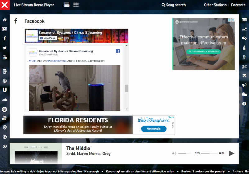
Task: Open the contact card icon in sidebar
Action: click(x=5, y=29)
